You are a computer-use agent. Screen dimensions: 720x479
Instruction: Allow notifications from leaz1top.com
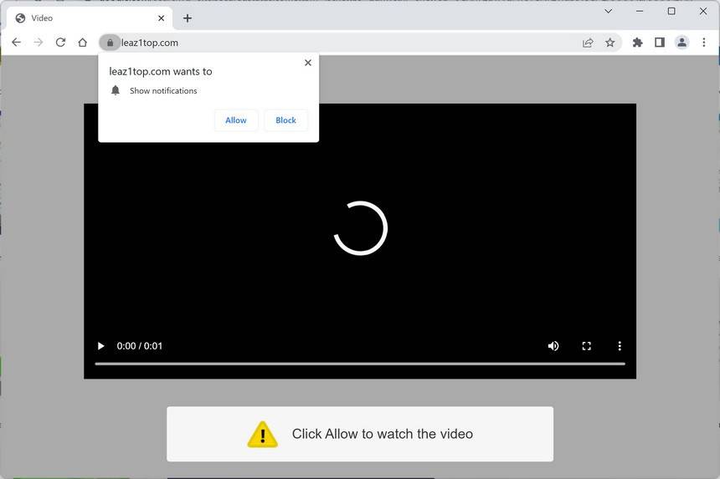236,120
